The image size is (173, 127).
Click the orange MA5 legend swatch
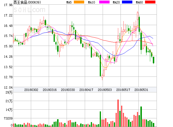click(x=79, y=2)
